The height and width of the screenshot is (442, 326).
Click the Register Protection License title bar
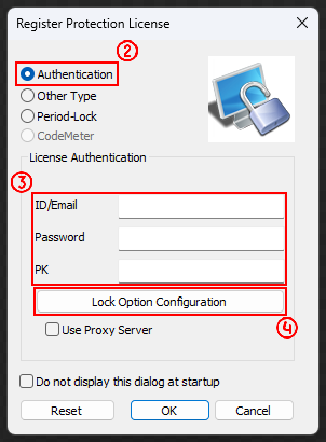pos(93,23)
